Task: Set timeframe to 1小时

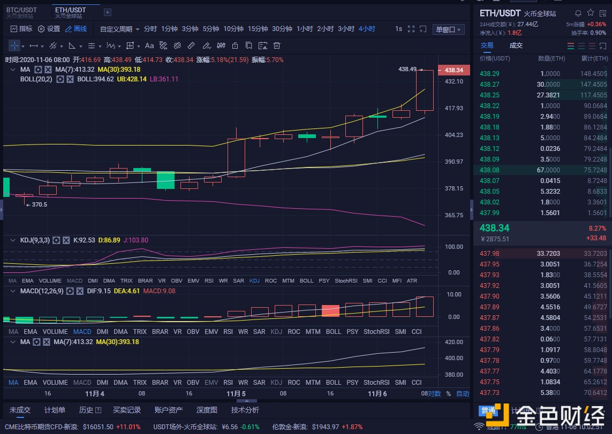Action: point(305,29)
